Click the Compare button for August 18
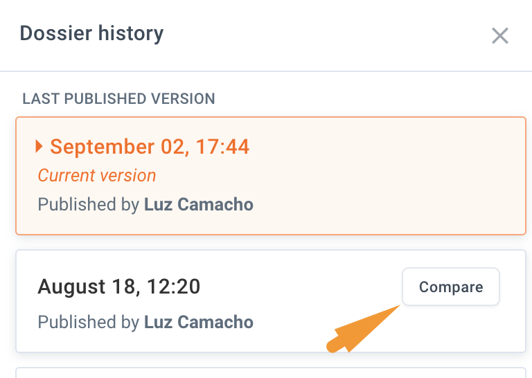The height and width of the screenshot is (378, 532). [x=450, y=287]
